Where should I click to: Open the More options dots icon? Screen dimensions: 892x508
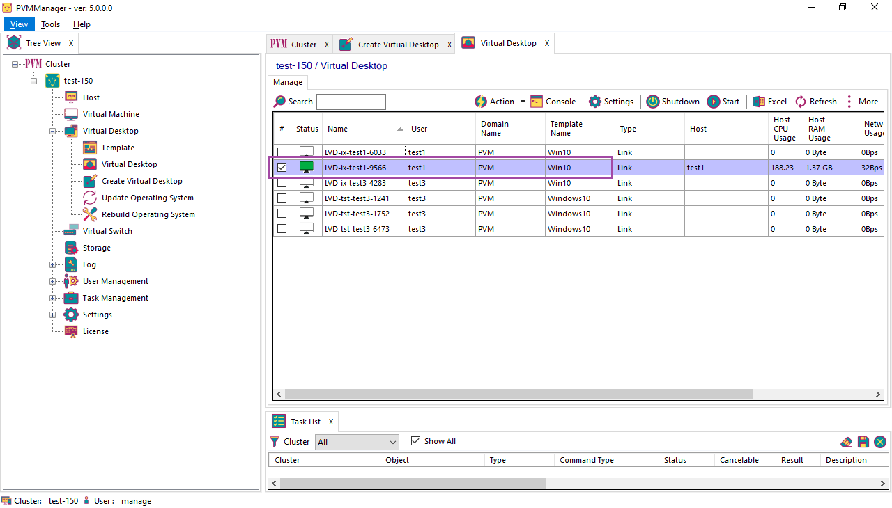[x=849, y=102]
